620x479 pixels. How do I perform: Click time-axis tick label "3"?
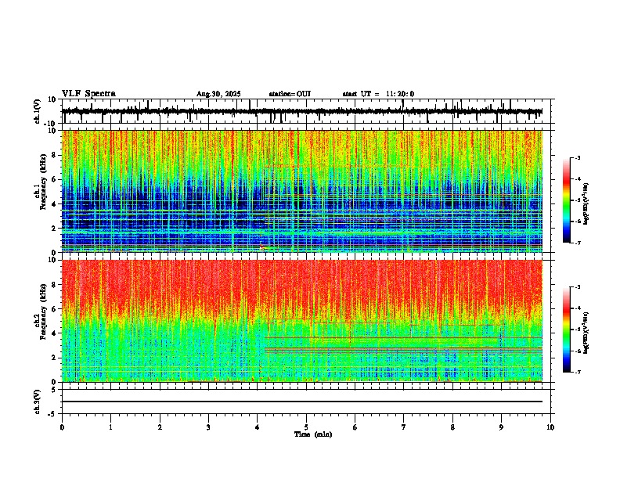tap(208, 427)
